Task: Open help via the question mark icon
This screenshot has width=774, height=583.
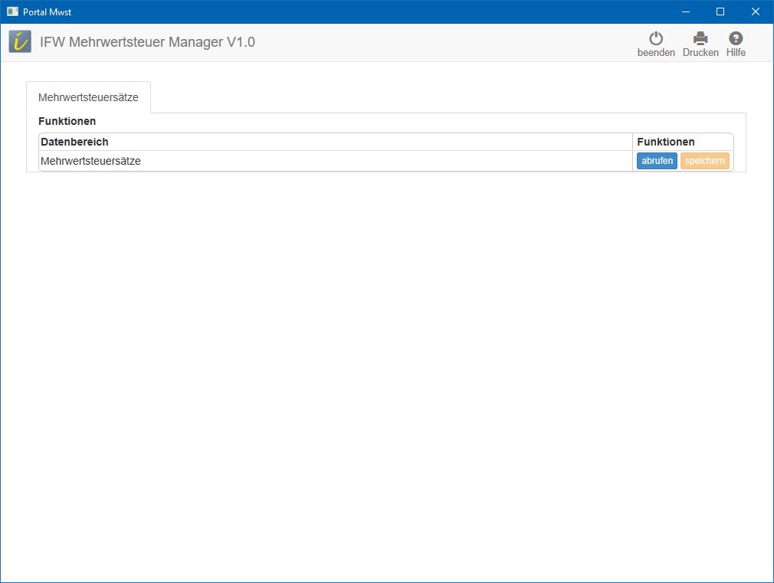Action: coord(736,38)
